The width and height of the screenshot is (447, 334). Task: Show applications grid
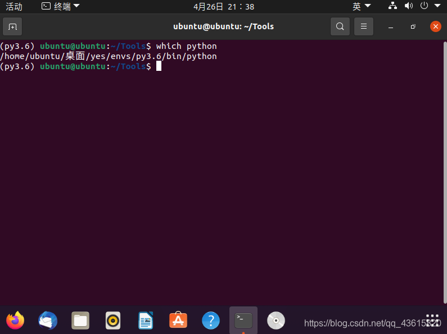[x=432, y=321]
